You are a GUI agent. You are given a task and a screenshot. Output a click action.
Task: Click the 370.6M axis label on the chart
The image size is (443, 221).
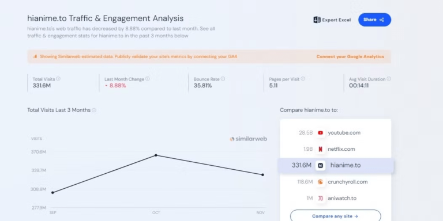[39, 152]
